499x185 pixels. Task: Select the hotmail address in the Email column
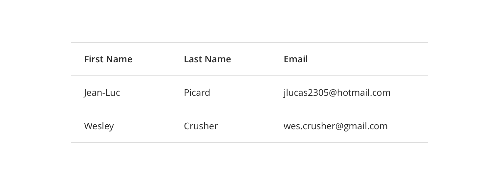pyautogui.click(x=337, y=92)
